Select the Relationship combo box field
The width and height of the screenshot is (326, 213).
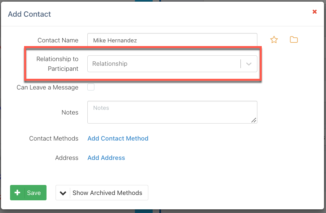tap(164, 64)
